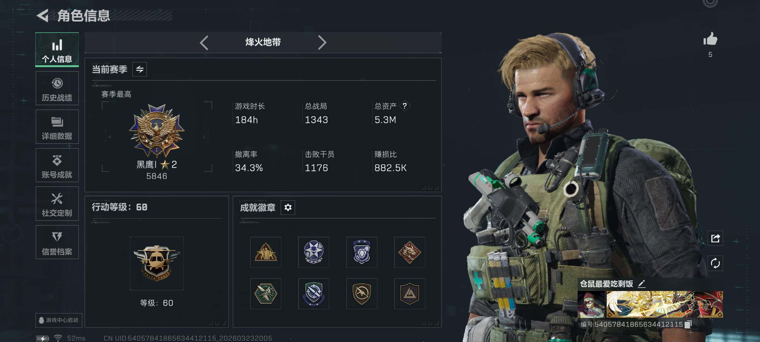Switch to previous mode with left chevron
Image resolution: width=760 pixels, height=342 pixels.
click(204, 42)
